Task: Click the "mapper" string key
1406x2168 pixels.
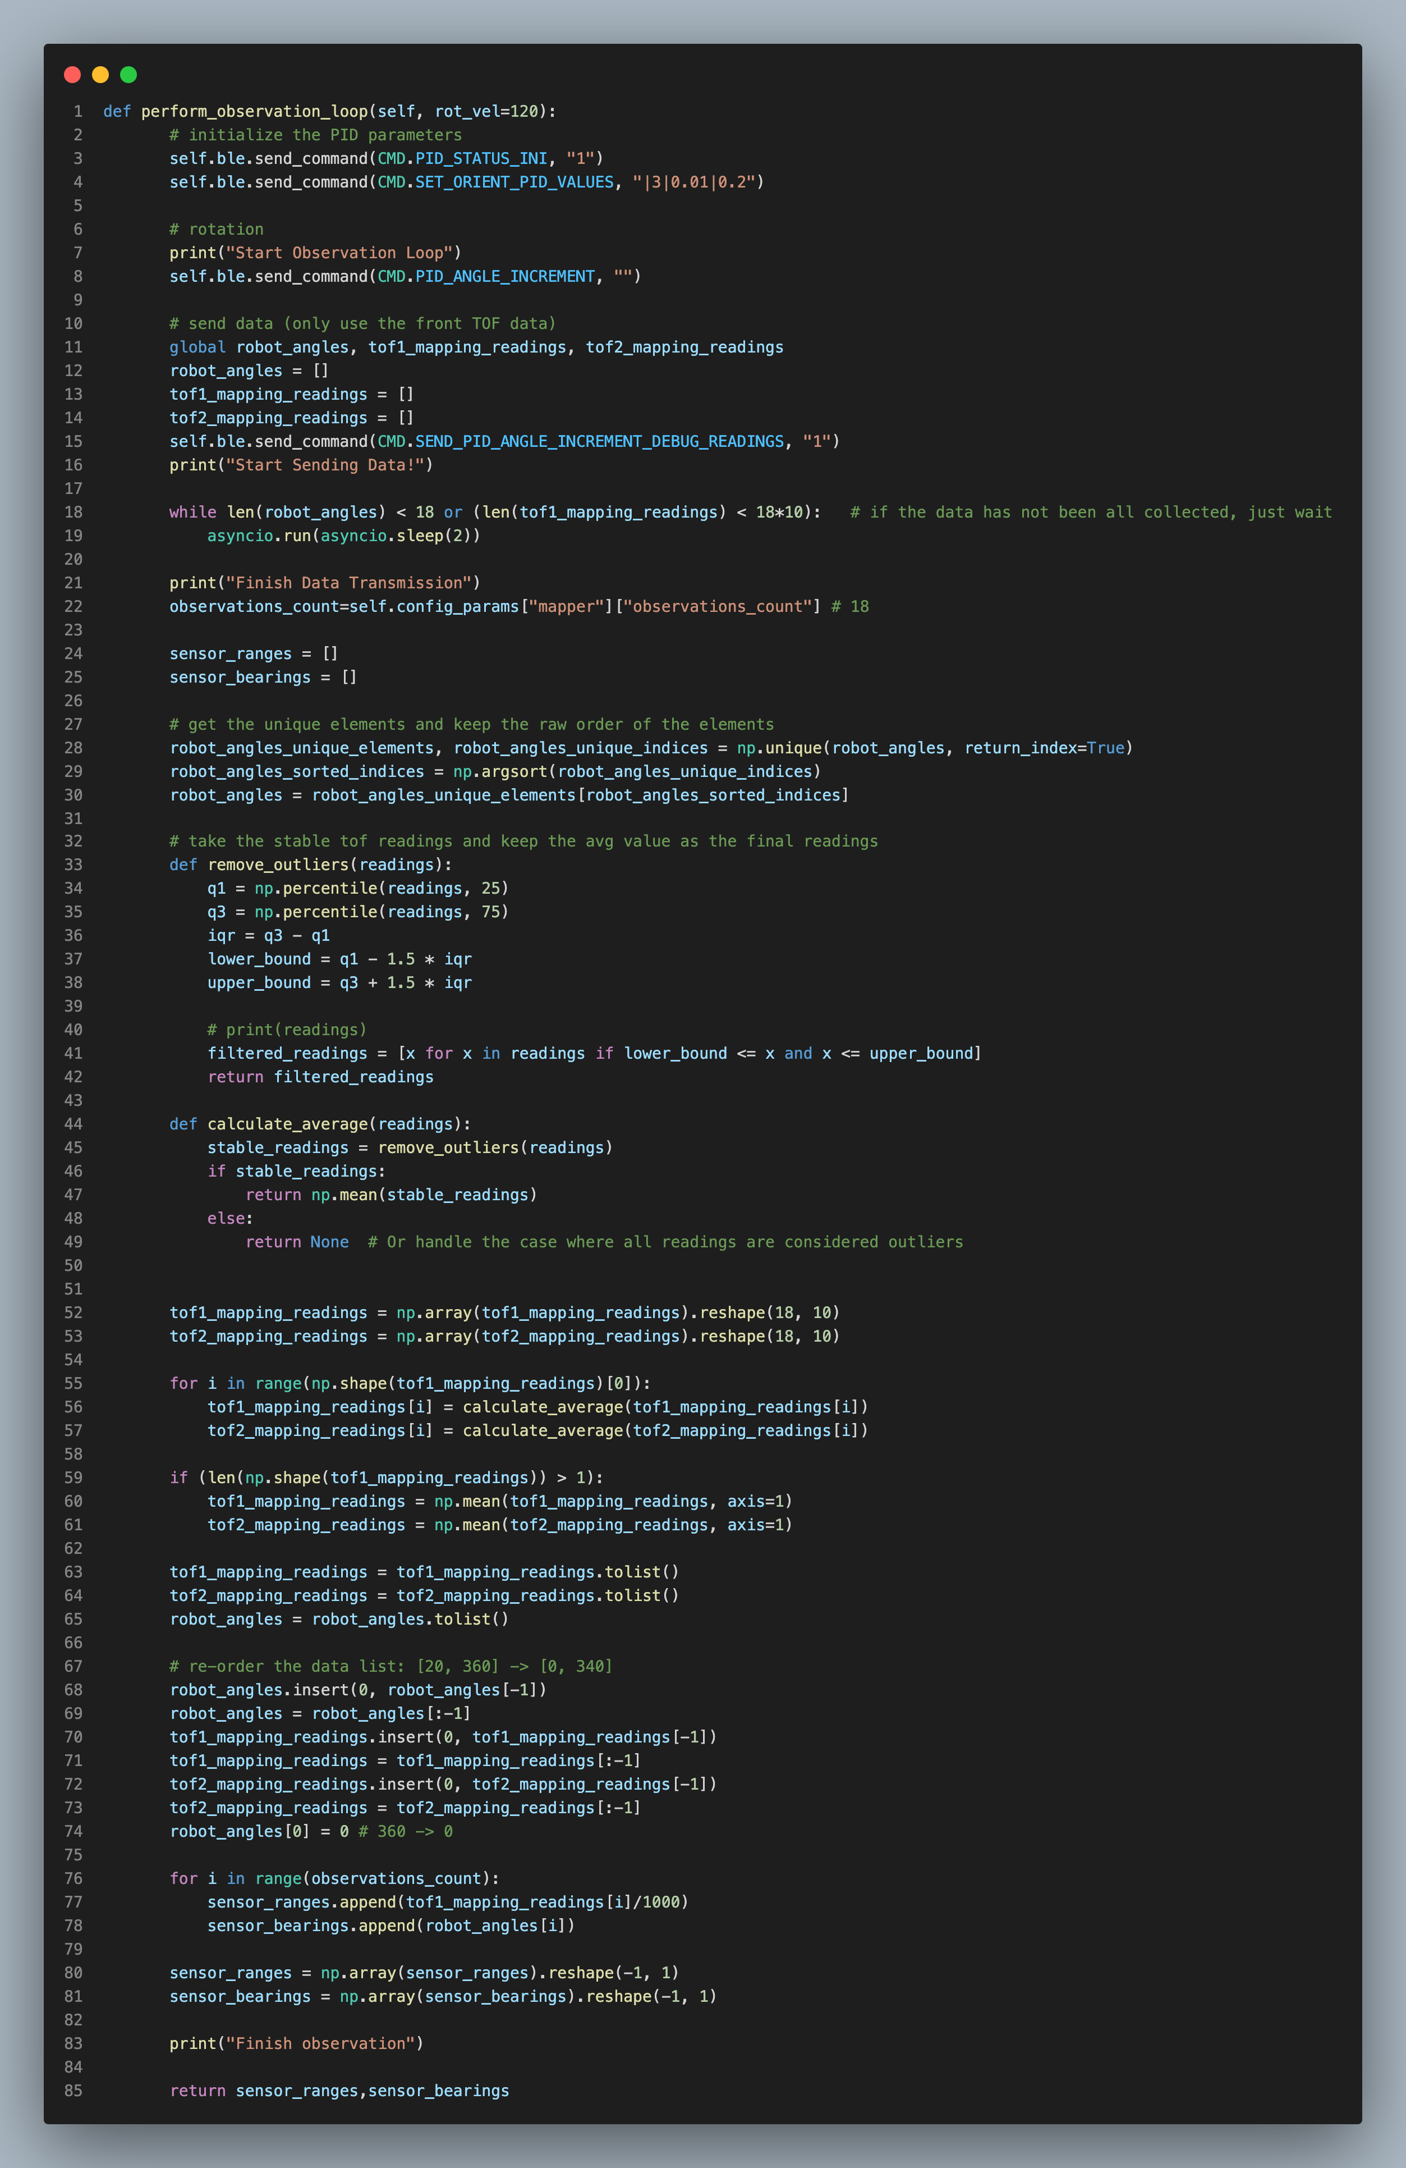Action: pos(567,607)
